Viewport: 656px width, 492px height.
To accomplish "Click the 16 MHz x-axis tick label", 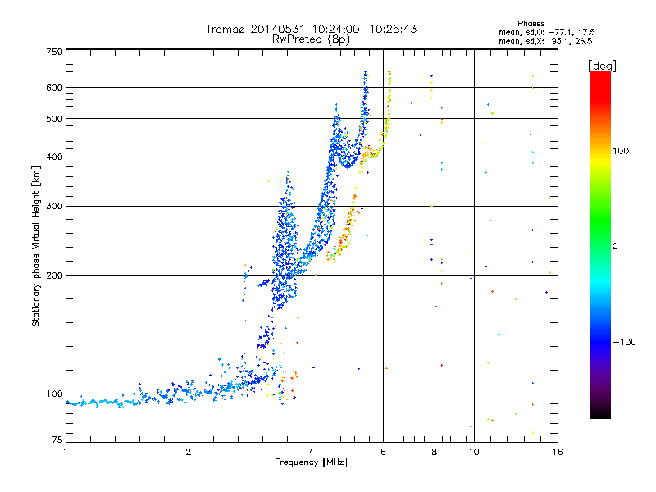I will (558, 452).
